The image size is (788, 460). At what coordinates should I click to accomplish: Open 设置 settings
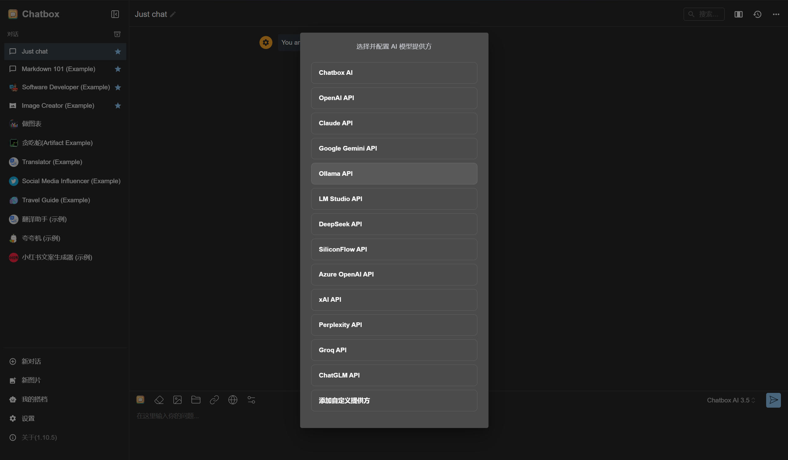pos(65,418)
